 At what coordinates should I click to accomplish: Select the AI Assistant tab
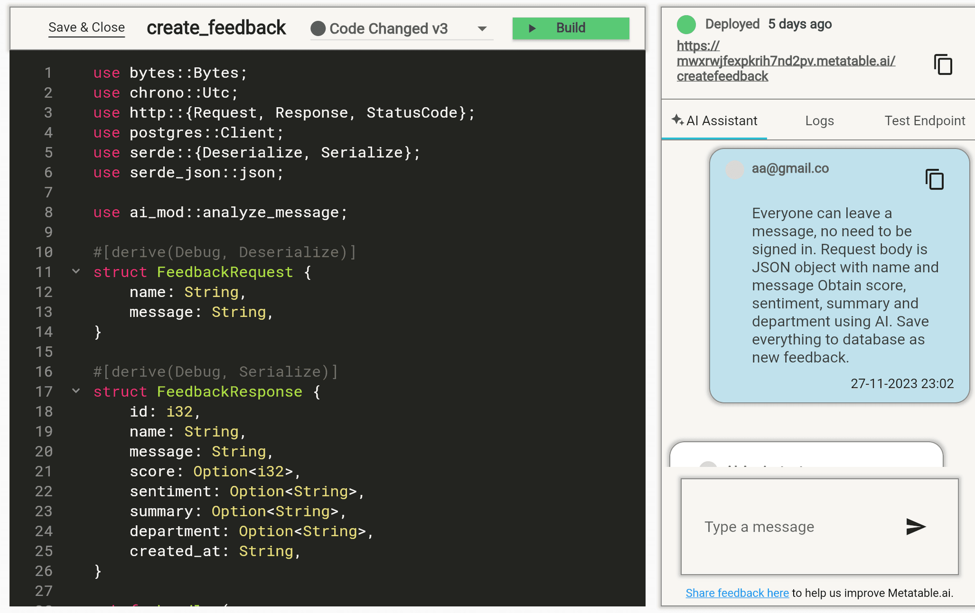(722, 120)
